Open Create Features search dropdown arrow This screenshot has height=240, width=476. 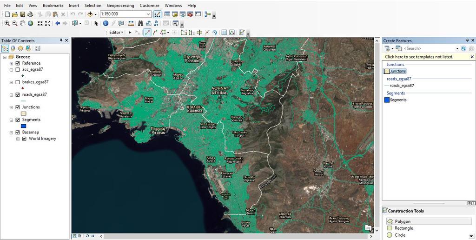click(x=457, y=49)
